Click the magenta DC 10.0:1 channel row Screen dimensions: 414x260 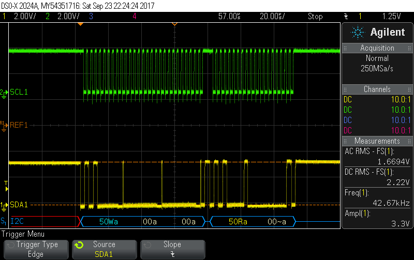[x=377, y=131]
